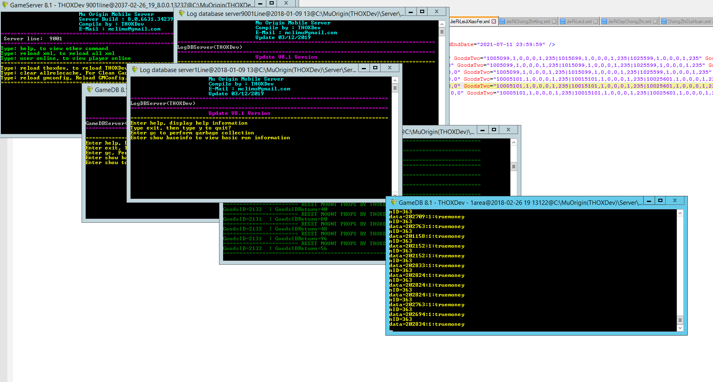Click the GameServer 8.1 window title icon
The height and width of the screenshot is (382, 713).
coord(5,5)
